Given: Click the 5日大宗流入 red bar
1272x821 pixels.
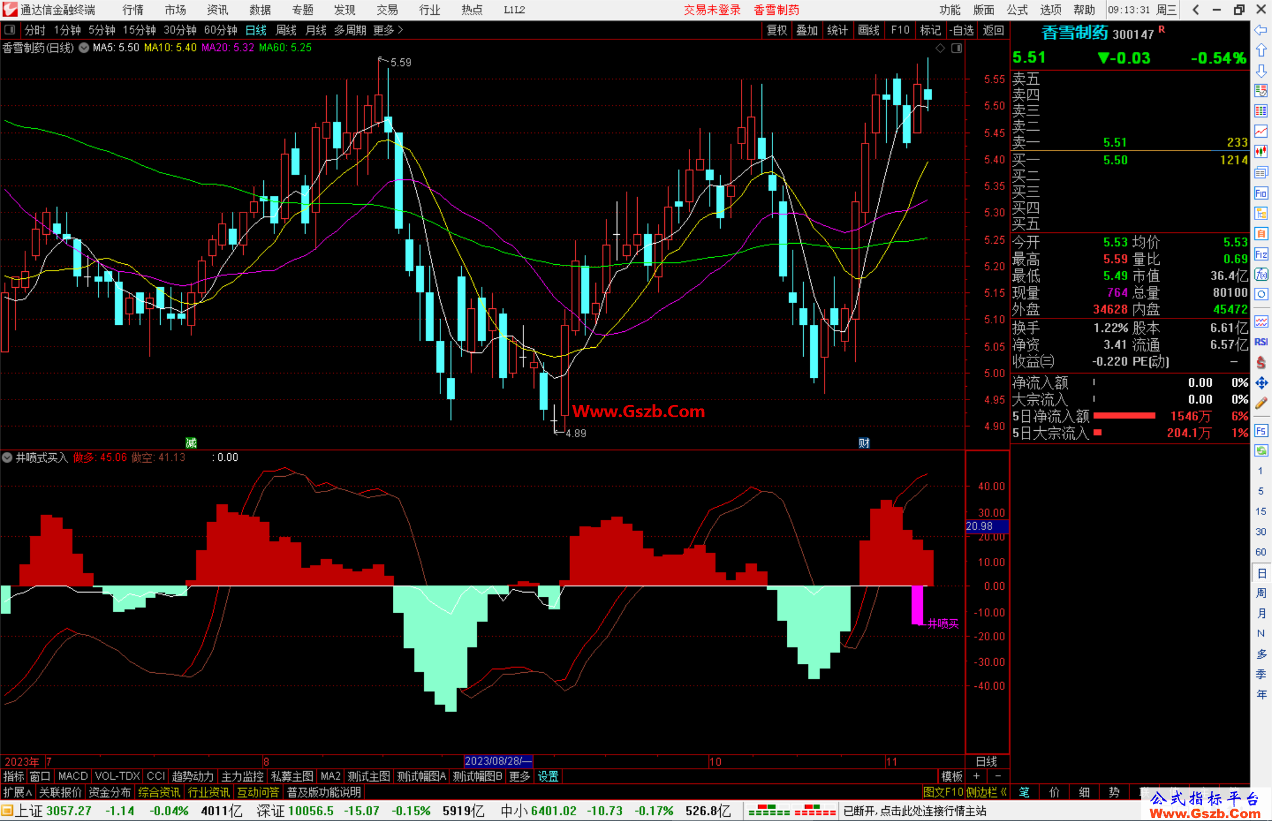Looking at the screenshot, I should point(1098,433).
